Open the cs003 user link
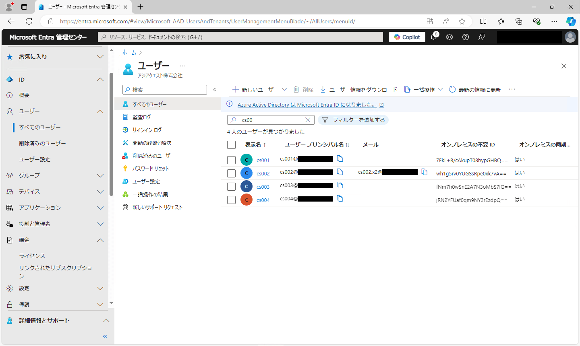580x346 pixels. [263, 187]
